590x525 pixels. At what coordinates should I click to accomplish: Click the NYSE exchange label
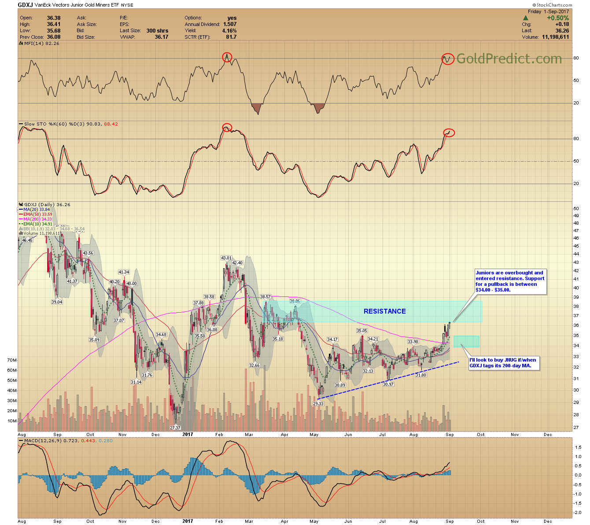pyautogui.click(x=127, y=5)
